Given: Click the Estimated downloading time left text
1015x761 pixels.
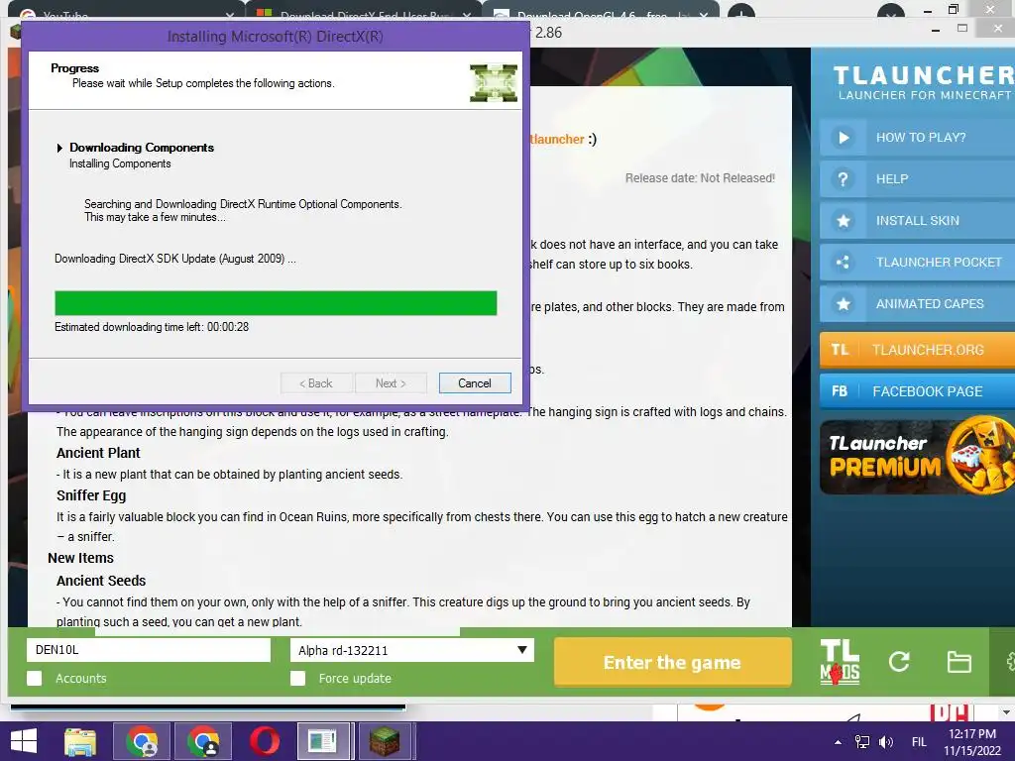Looking at the screenshot, I should tap(152, 327).
